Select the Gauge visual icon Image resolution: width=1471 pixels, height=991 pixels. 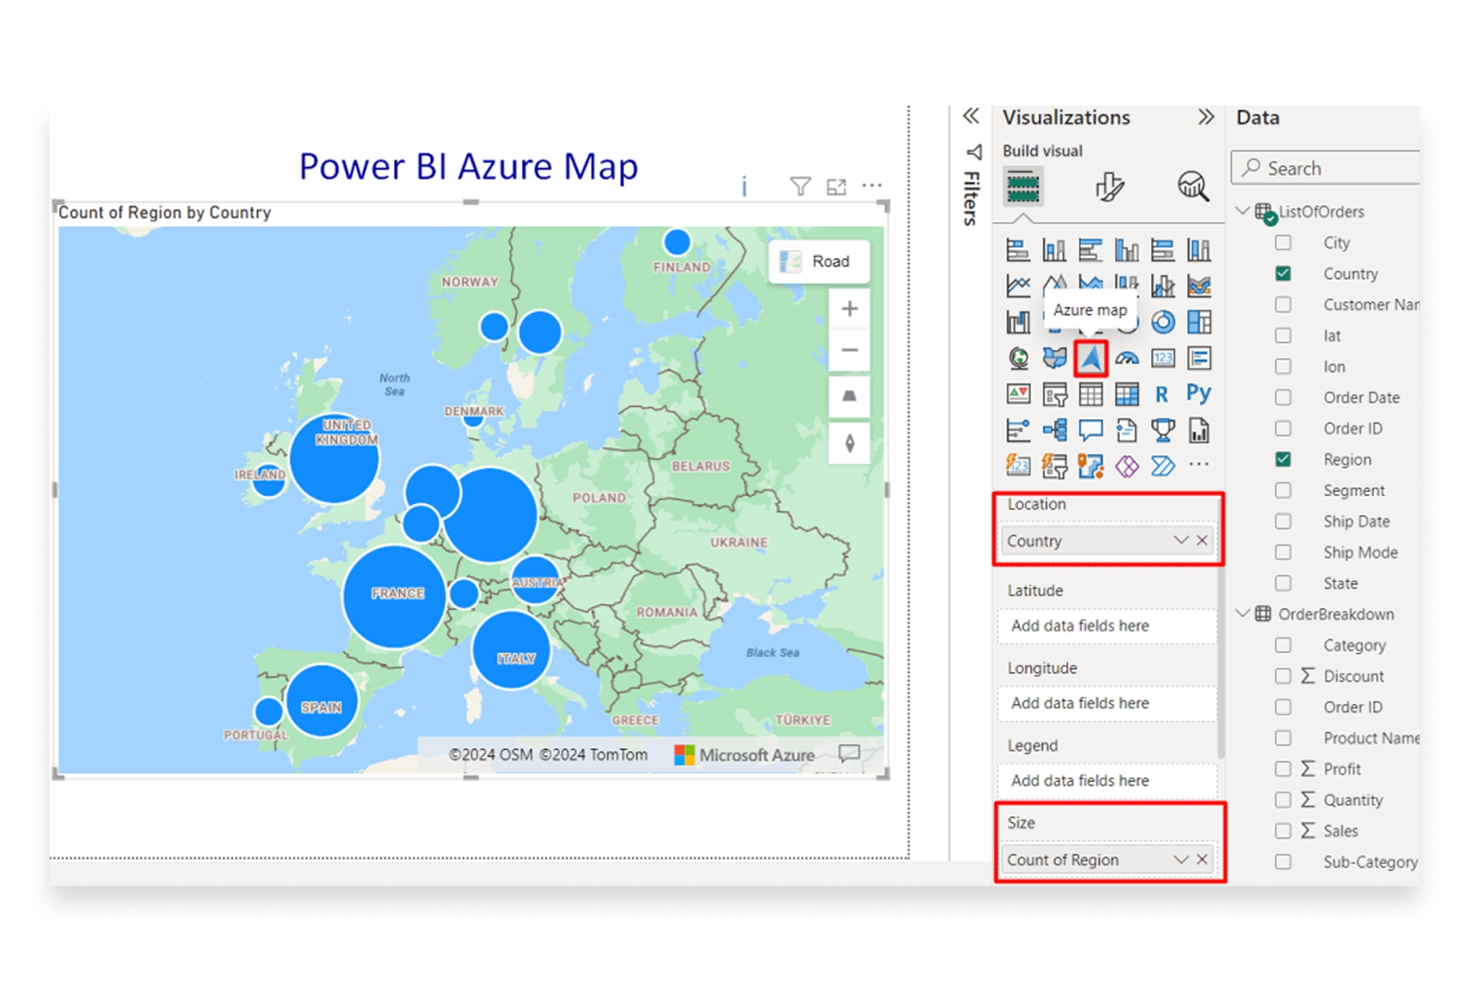pos(1127,358)
